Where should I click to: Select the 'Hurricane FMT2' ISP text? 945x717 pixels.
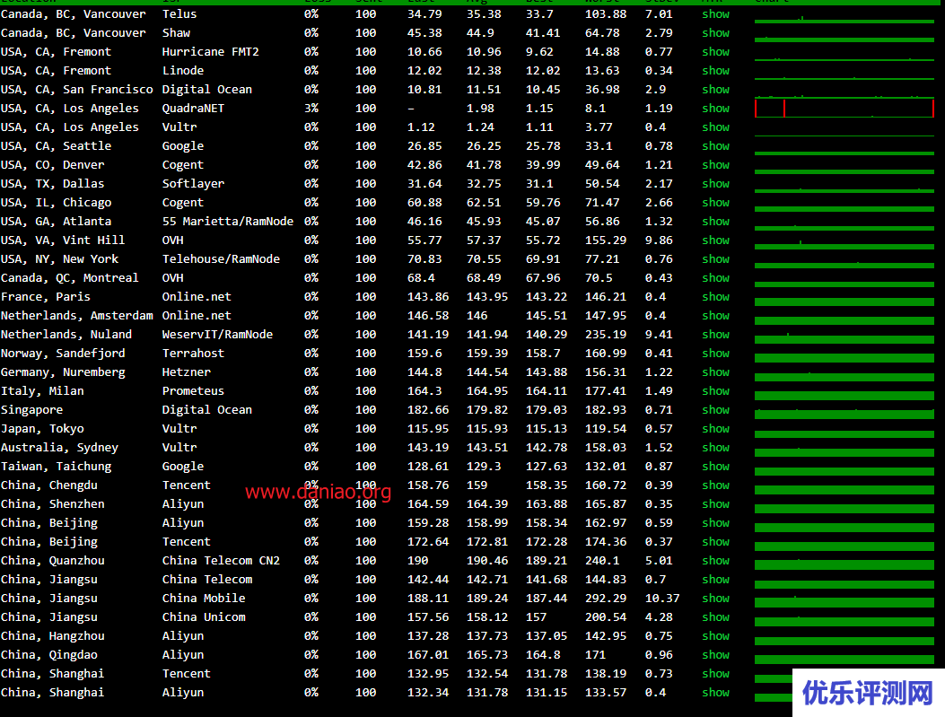[210, 52]
